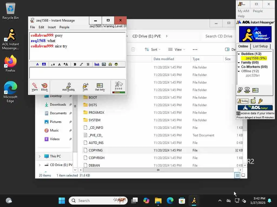Sort by the Date modified column header
Image resolution: width=277 pixels, height=207 pixels.
pyautogui.click(x=164, y=59)
